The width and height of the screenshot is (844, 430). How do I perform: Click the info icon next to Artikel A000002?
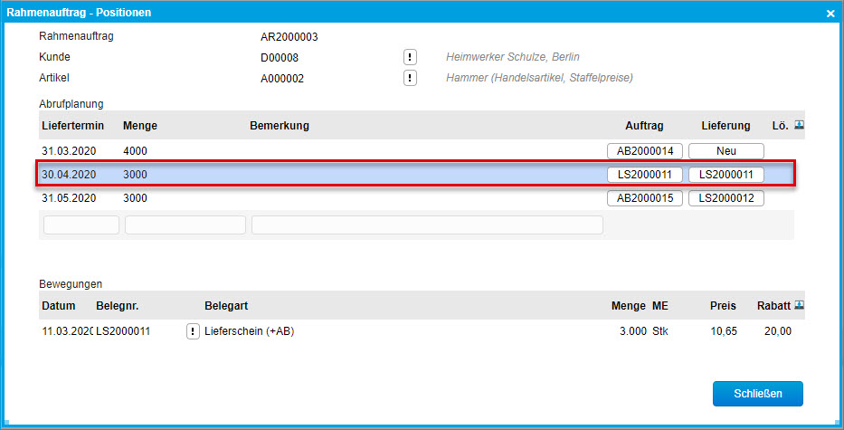click(410, 78)
